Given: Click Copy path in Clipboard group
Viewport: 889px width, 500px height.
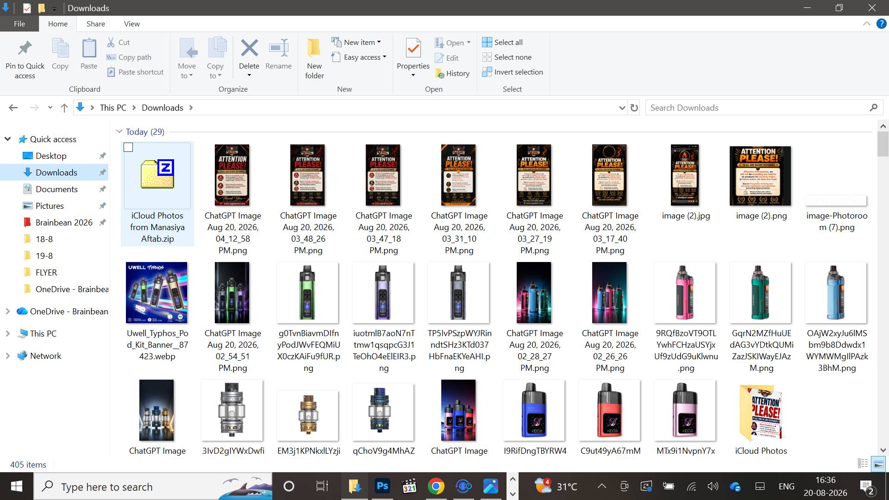Looking at the screenshot, I should point(129,57).
